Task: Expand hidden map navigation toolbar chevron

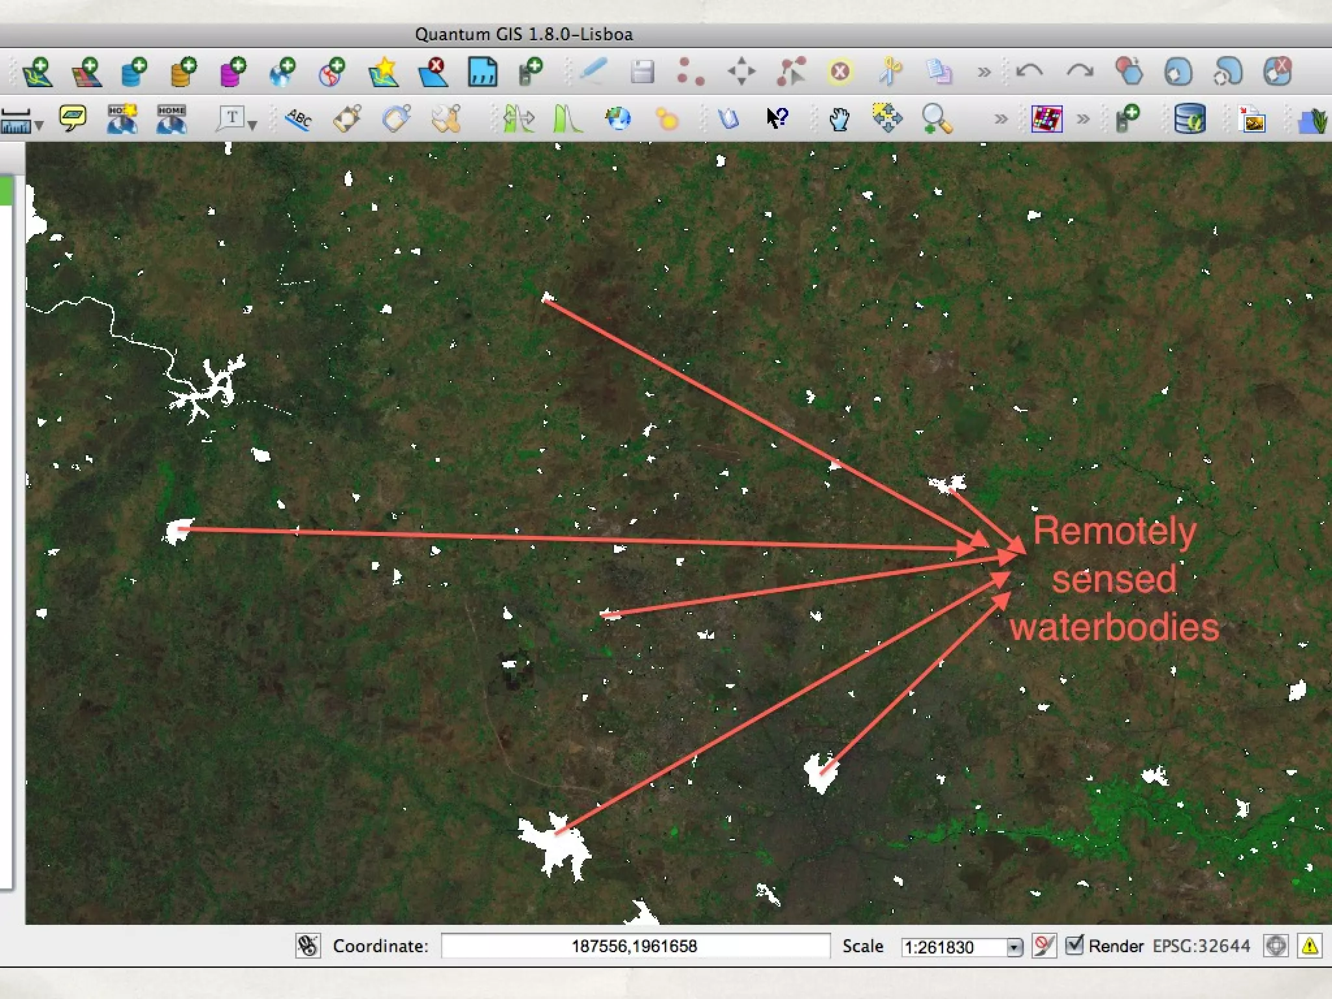Action: coord(1000,119)
